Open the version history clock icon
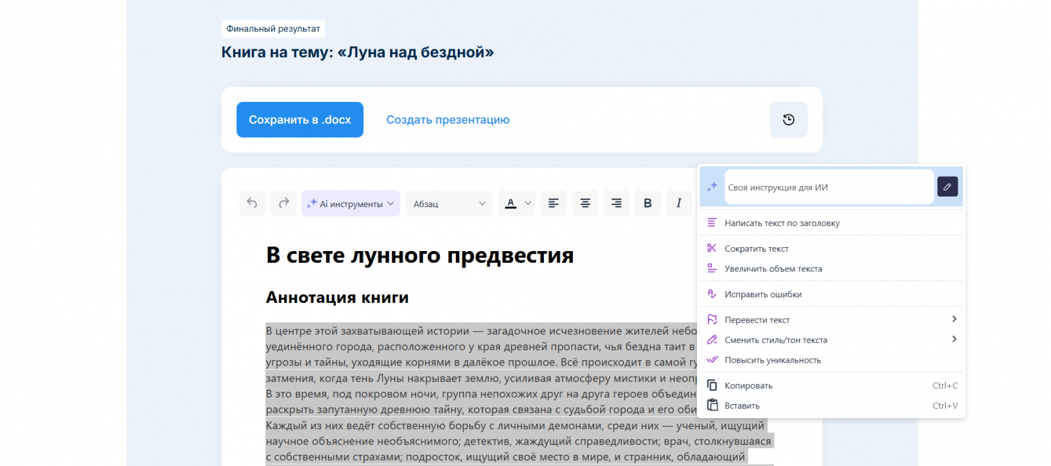The image size is (1051, 466). (x=788, y=120)
